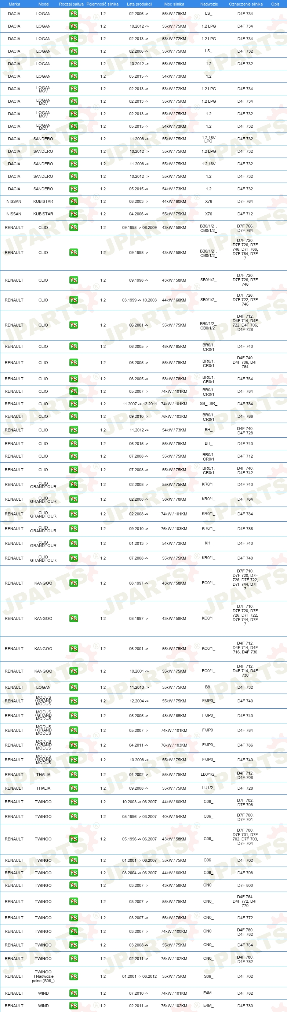Viewport: 287px width, 1012px height.
Task: Select the 'KH_' Clio Grandtour body cell
Action: coord(209,543)
